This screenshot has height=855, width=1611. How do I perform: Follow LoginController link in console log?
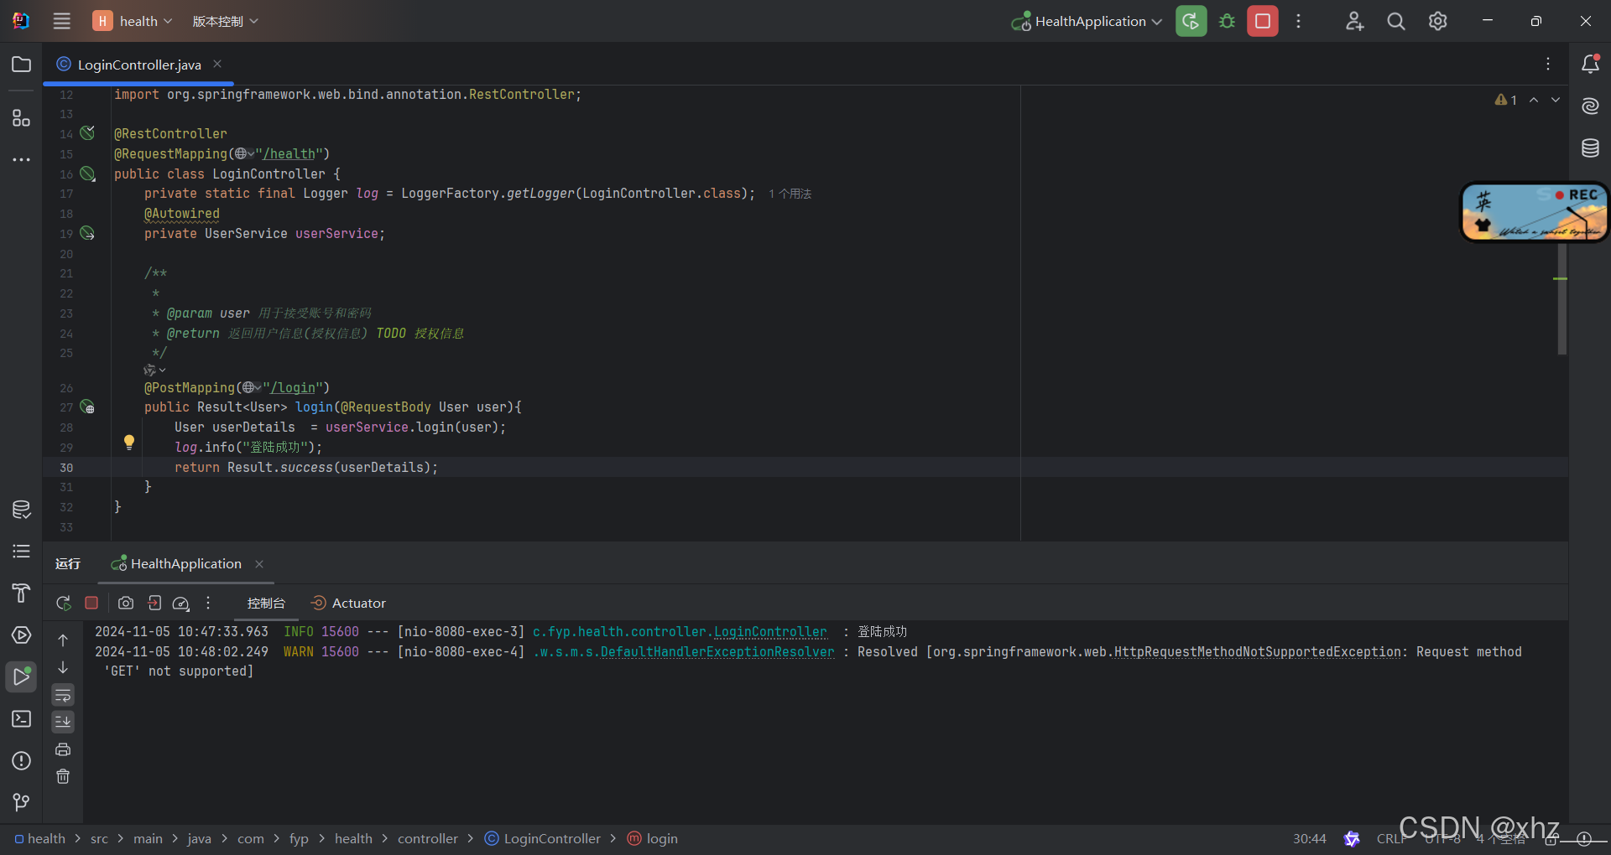point(770,632)
